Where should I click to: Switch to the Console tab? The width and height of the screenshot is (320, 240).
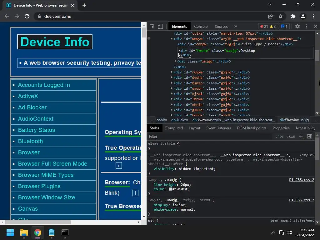(x=201, y=27)
